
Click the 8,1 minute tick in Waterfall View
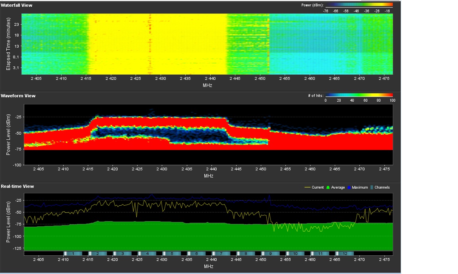16,57
